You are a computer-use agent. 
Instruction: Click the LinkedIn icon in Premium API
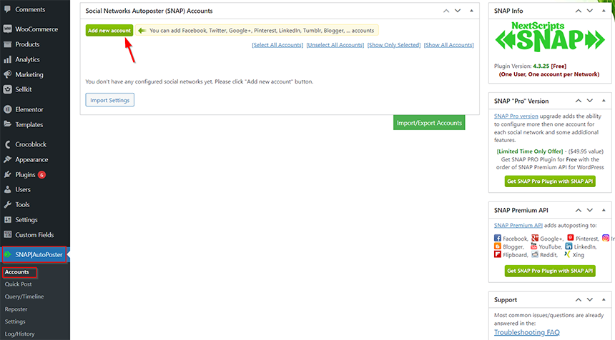tap(569, 246)
